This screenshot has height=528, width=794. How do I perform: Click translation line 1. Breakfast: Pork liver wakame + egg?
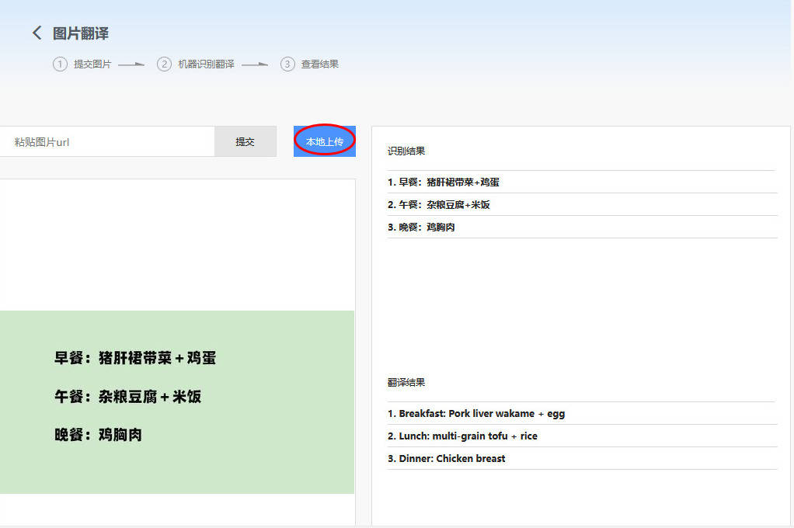(x=476, y=414)
